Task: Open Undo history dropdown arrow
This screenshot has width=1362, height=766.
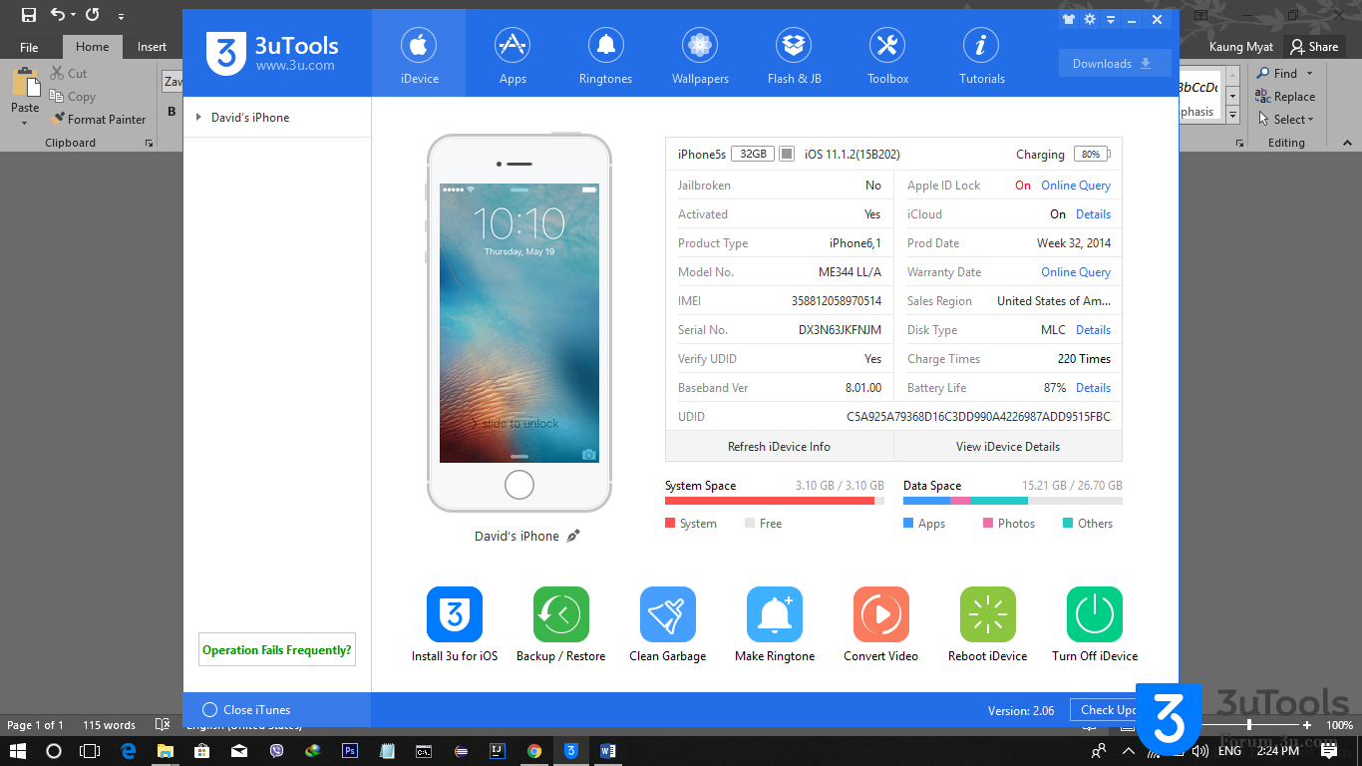Action: tap(74, 16)
